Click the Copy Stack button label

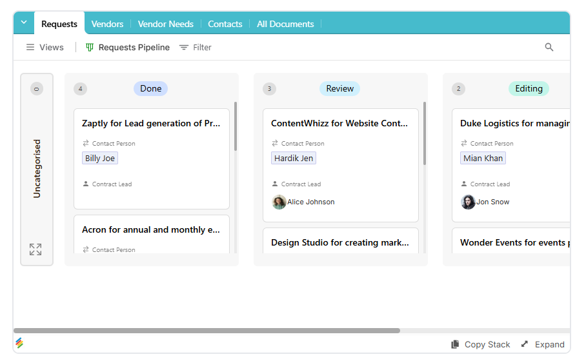coord(487,344)
